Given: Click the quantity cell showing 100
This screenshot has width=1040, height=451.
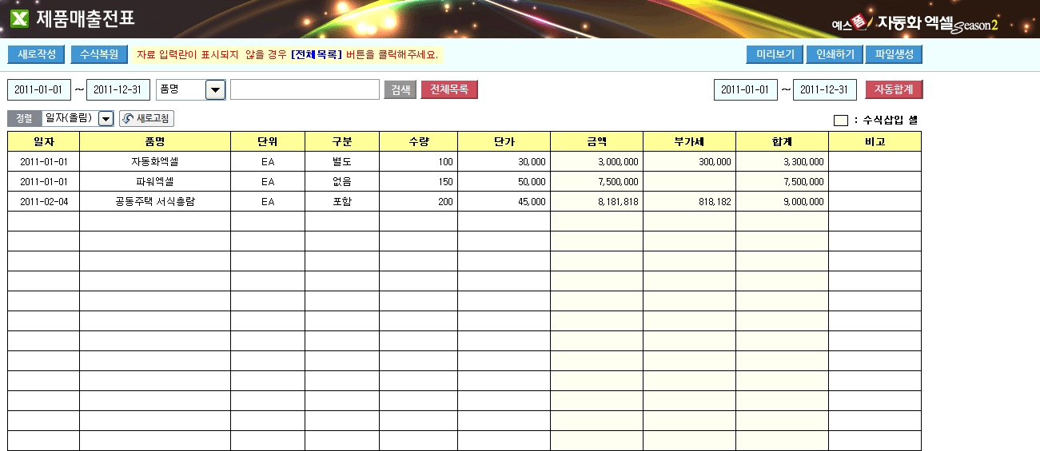Looking at the screenshot, I should coord(419,161).
